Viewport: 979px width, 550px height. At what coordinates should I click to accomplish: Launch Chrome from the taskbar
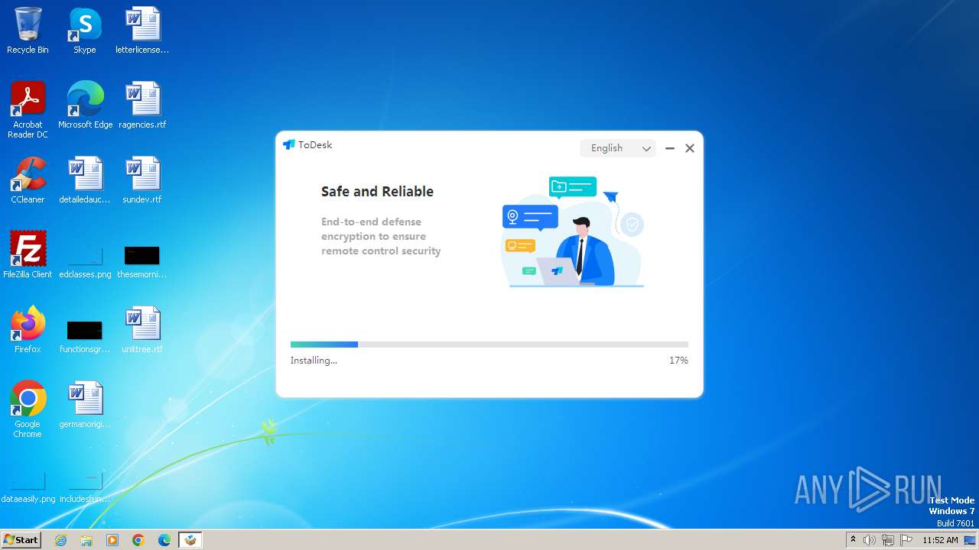[138, 540]
